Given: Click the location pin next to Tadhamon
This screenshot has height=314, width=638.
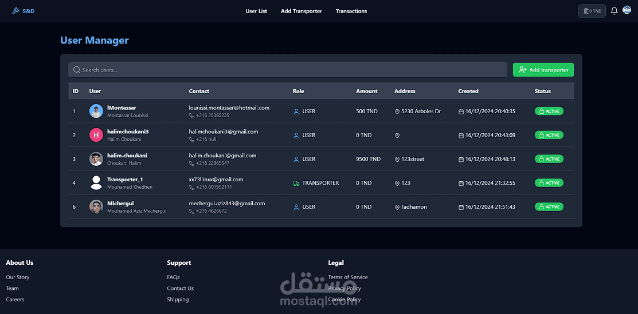Looking at the screenshot, I should (397, 207).
